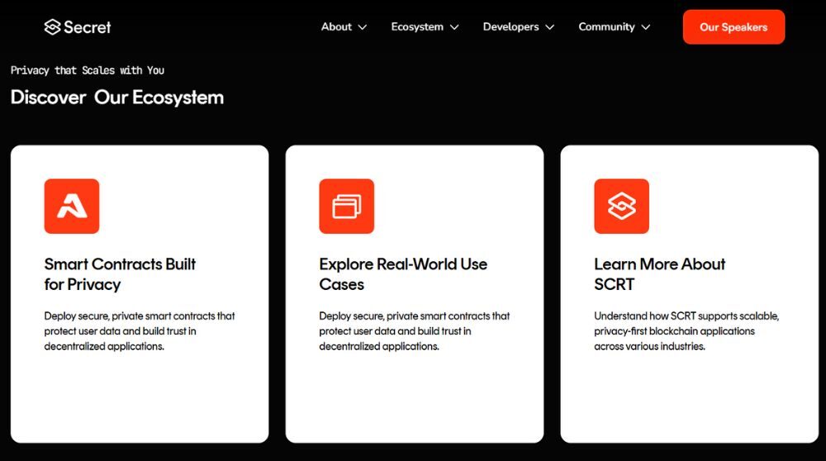The height and width of the screenshot is (461, 826).
Task: Click the stacked windows use cases icon
Action: pos(347,207)
